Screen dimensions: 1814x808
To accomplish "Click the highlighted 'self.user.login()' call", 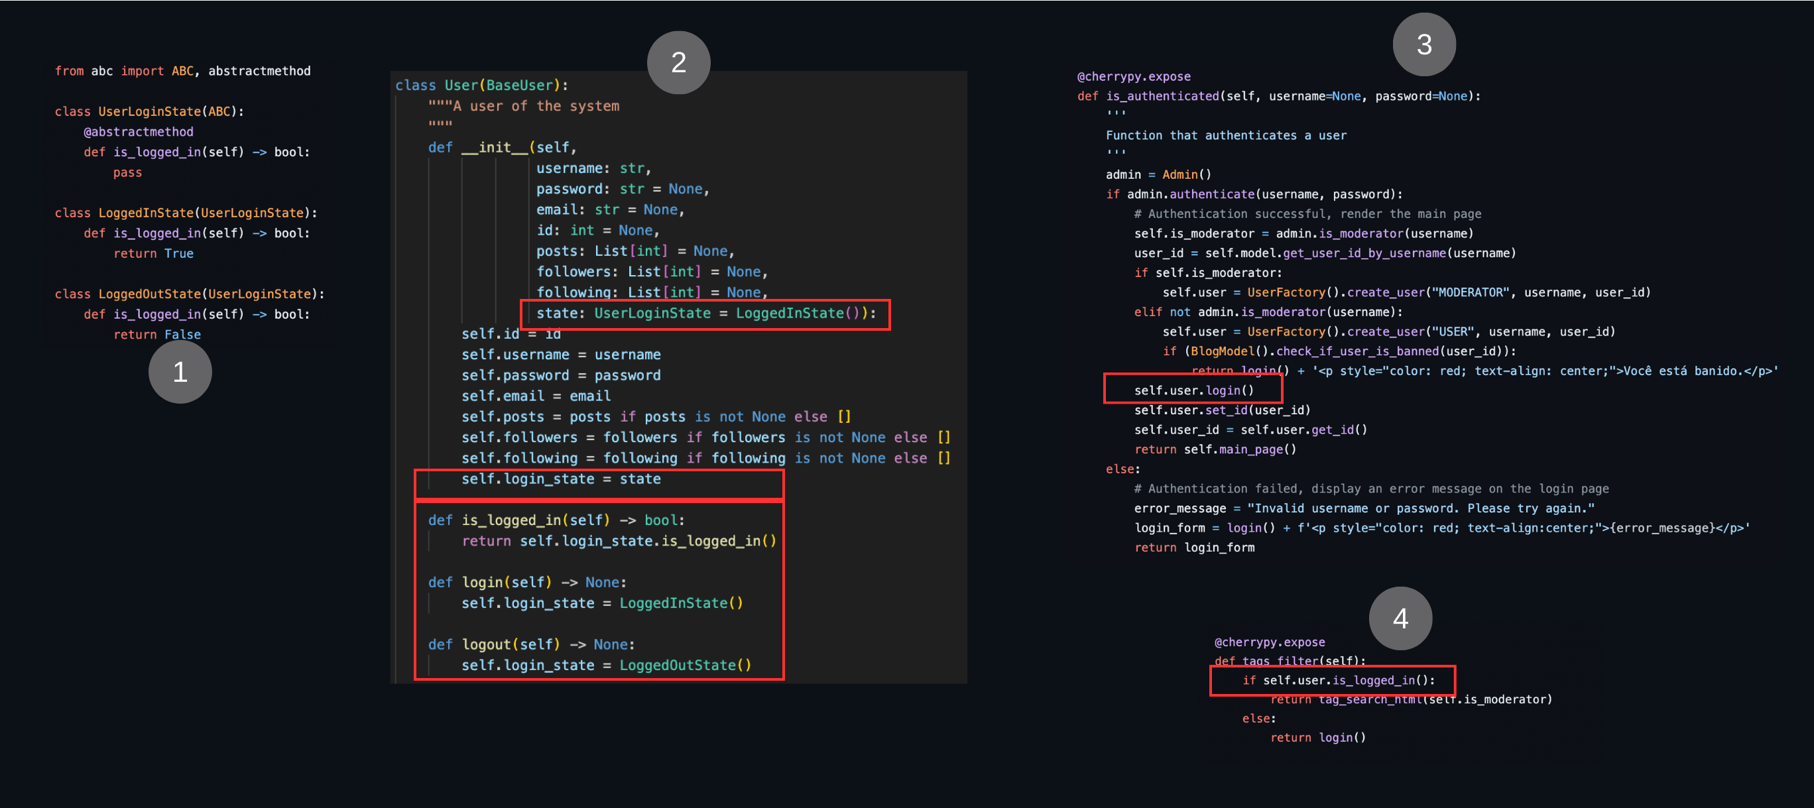I will coord(1193,390).
